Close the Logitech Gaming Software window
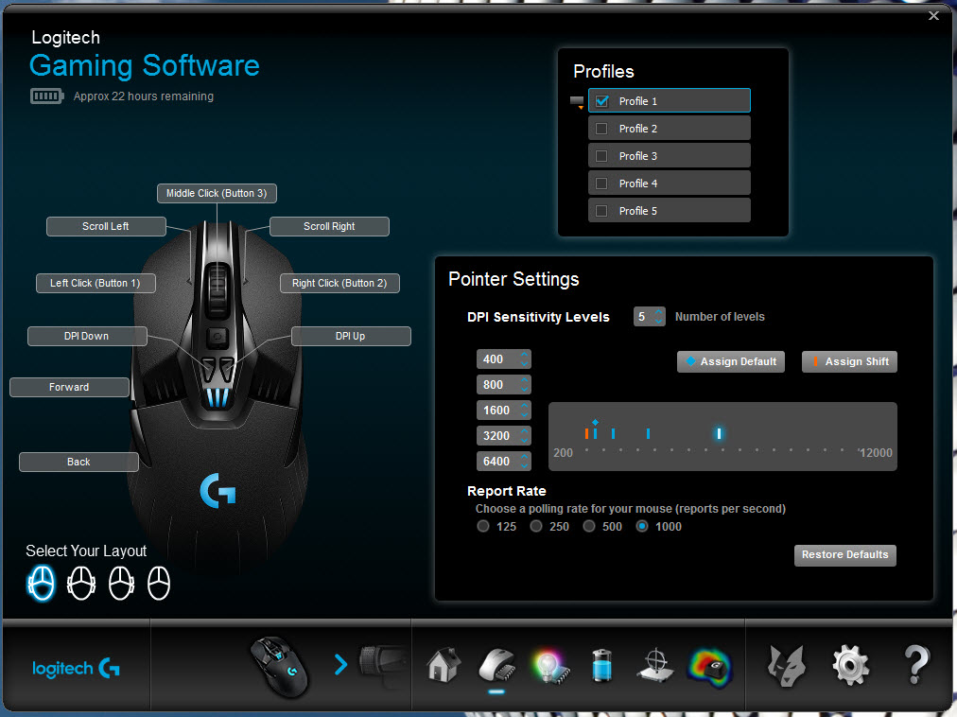Screen dimensions: 957x717 tap(933, 16)
